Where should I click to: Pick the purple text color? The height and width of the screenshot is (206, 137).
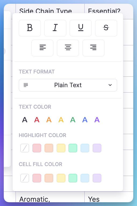97,120
